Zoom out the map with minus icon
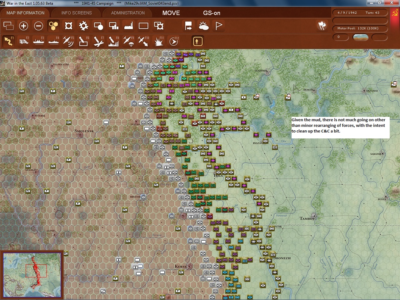Viewport: 400px width, 300px height. tap(38, 26)
